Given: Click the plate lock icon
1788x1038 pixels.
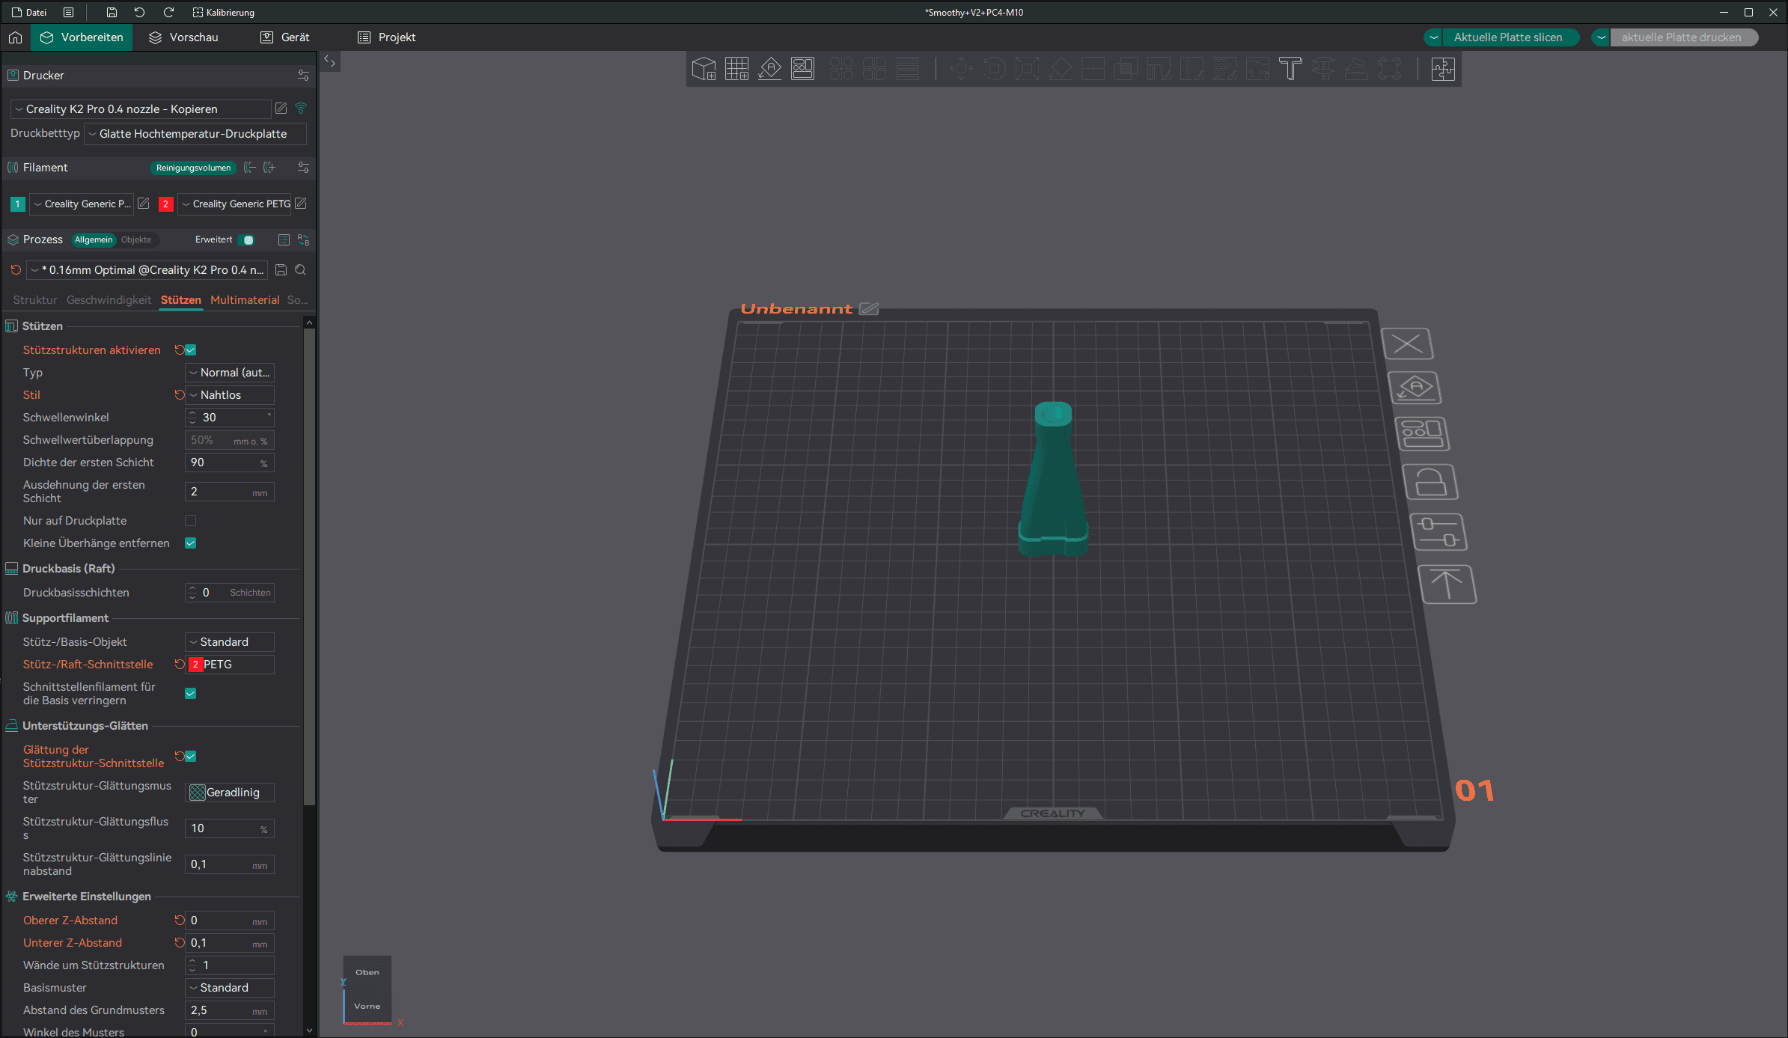Looking at the screenshot, I should 1430,483.
